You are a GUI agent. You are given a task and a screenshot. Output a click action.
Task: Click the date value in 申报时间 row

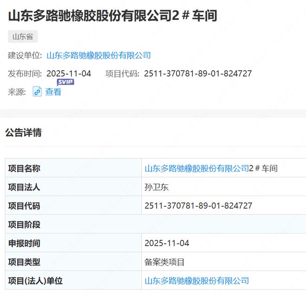point(167,243)
